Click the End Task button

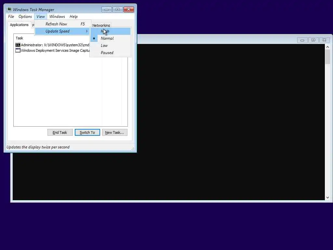(x=60, y=132)
